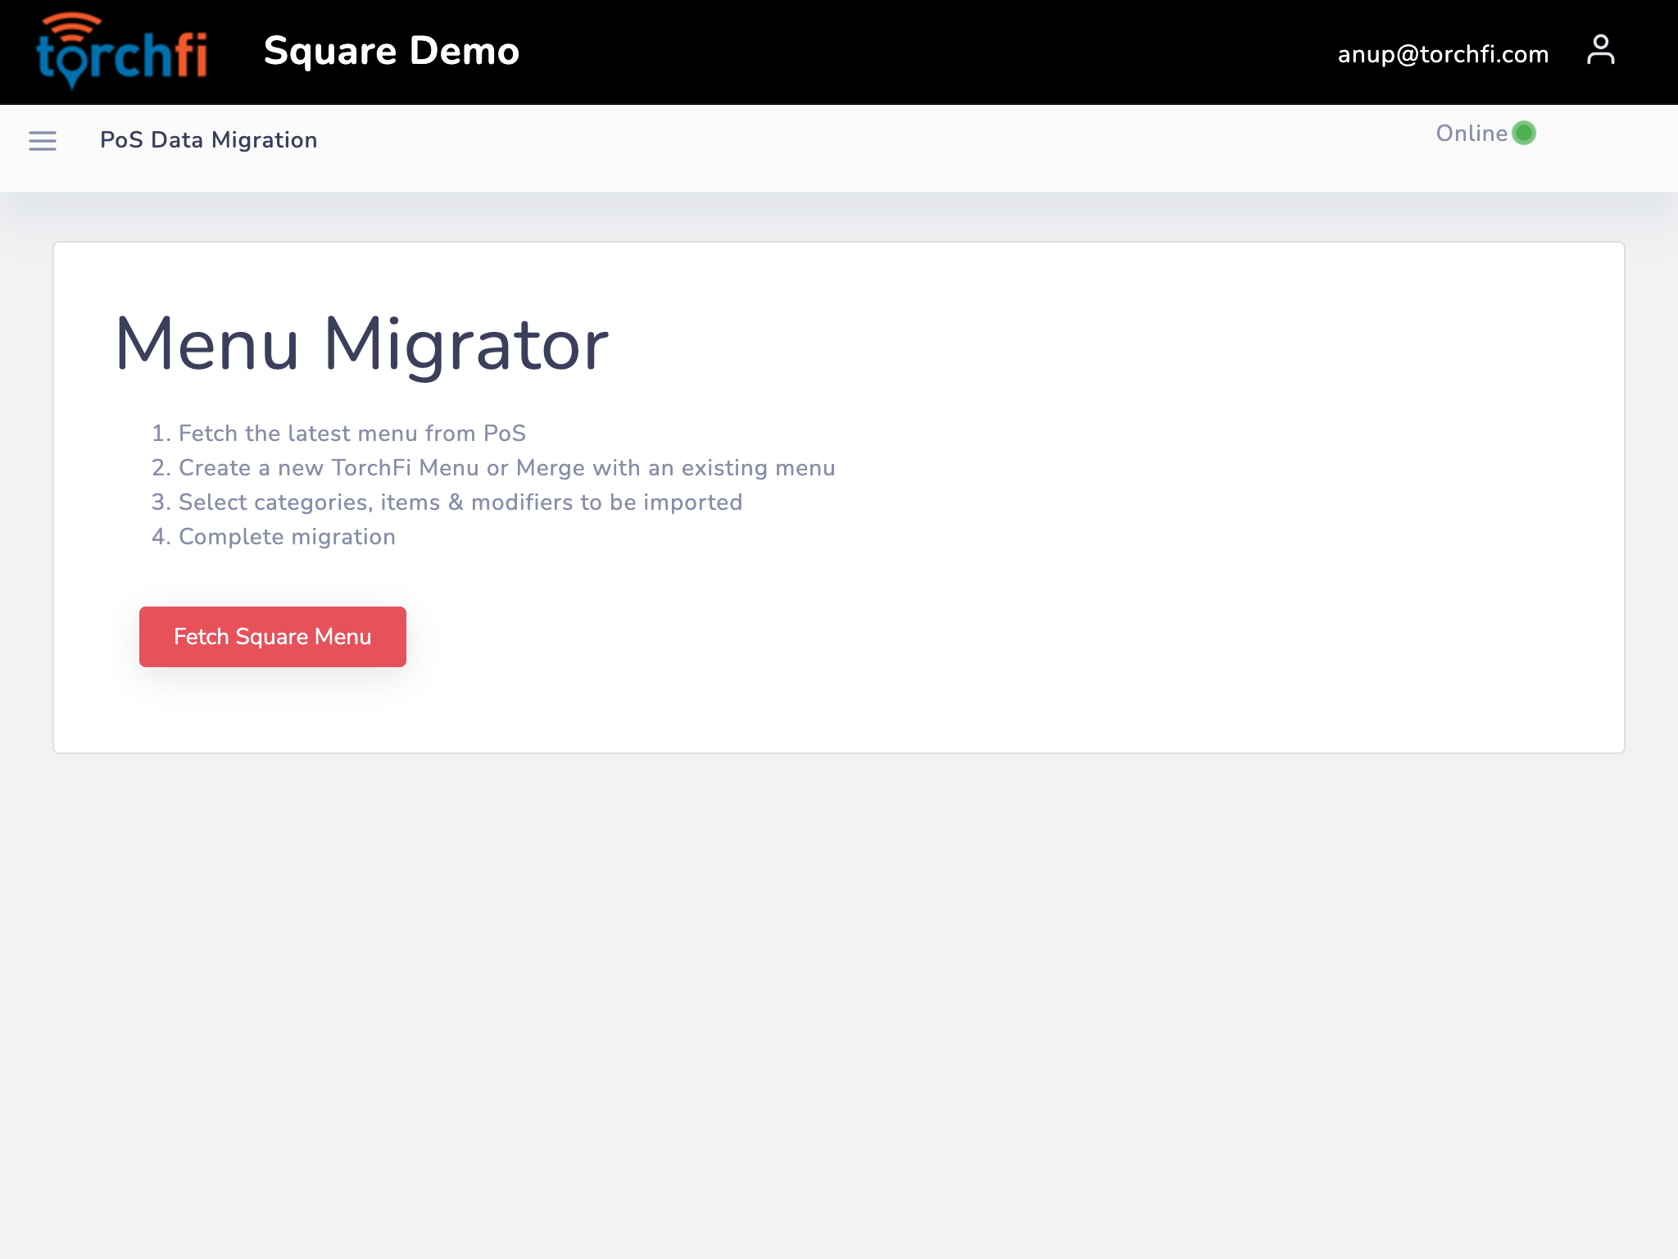Click the green Online status indicator

click(x=1524, y=133)
